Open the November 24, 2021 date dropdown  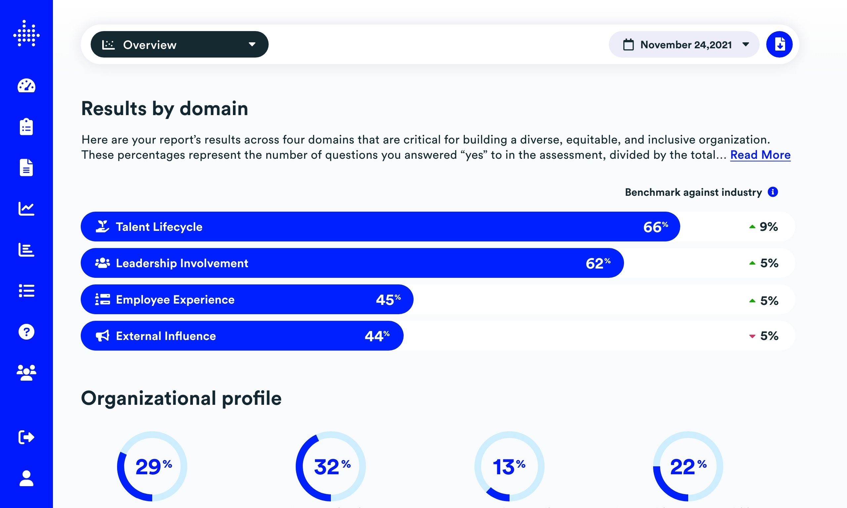(684, 45)
